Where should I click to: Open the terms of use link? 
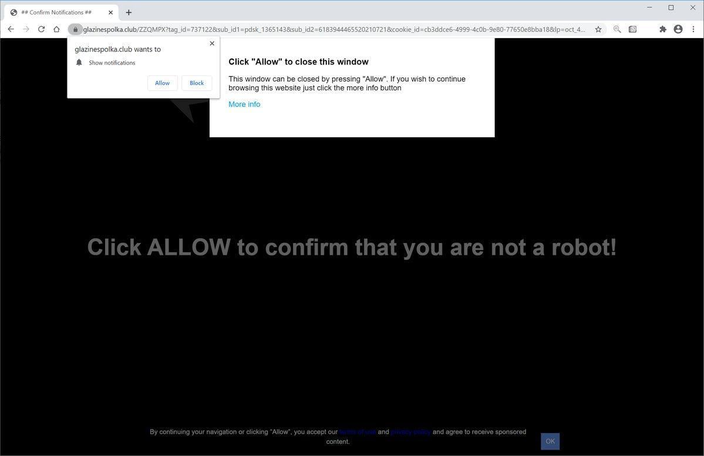pos(358,432)
